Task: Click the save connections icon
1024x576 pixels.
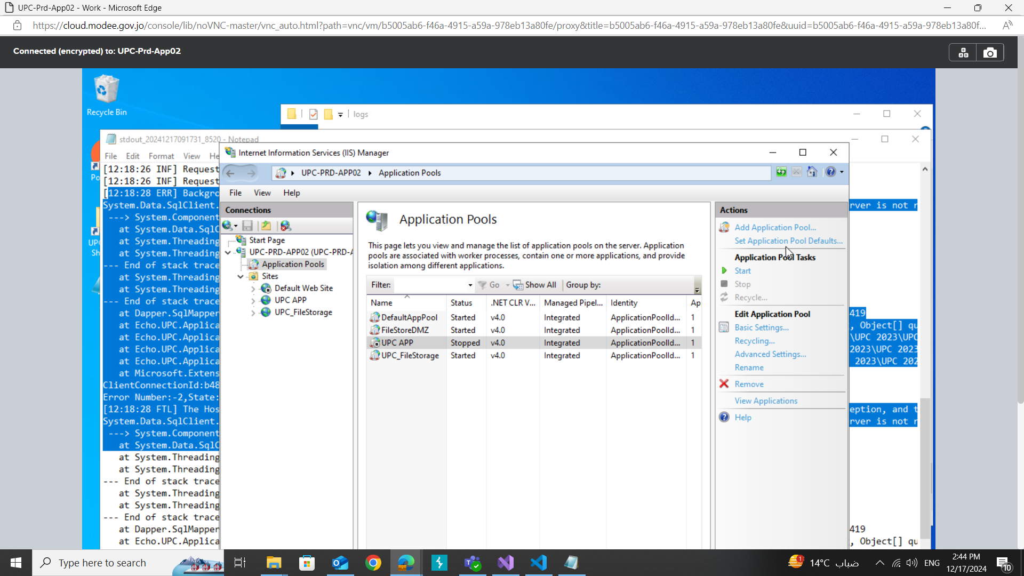Action: (247, 226)
